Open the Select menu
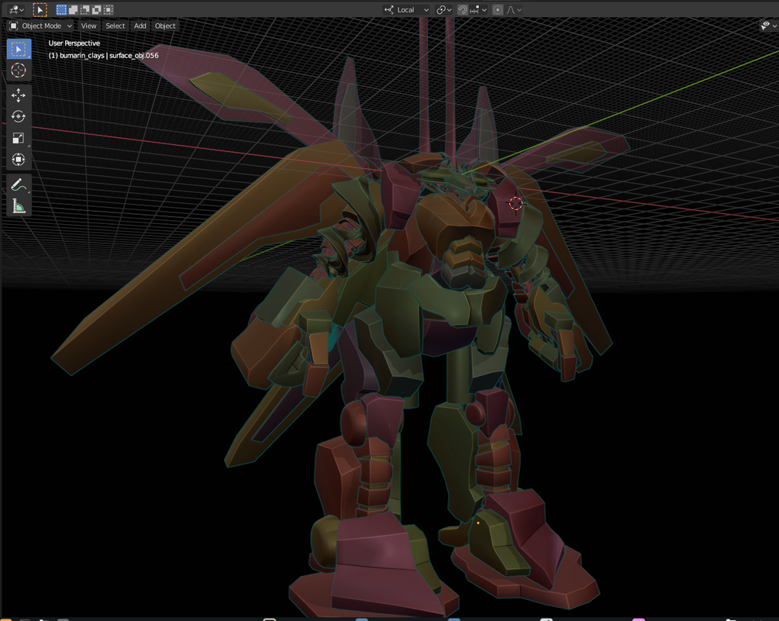 [x=115, y=26]
